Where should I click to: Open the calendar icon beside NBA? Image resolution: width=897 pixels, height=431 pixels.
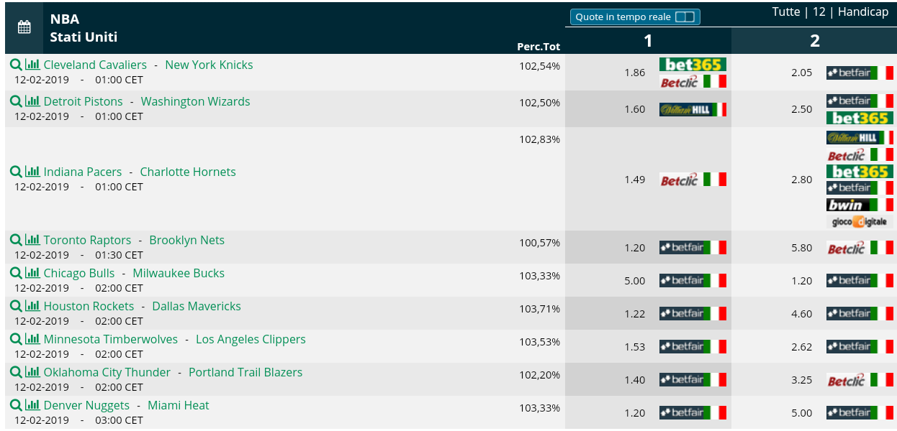[x=24, y=27]
